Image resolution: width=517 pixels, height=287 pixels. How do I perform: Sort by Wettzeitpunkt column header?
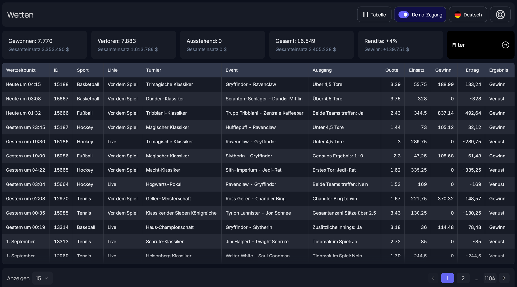tap(21, 70)
